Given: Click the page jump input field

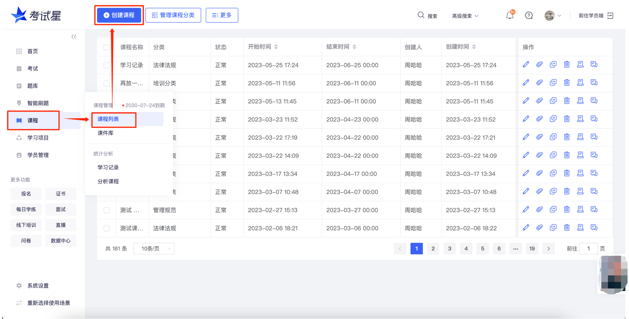Looking at the screenshot, I should point(588,249).
